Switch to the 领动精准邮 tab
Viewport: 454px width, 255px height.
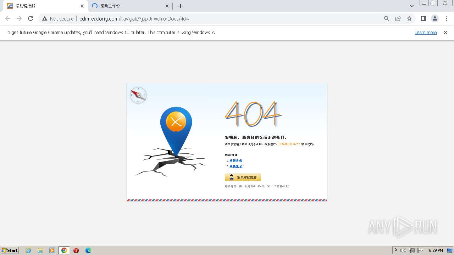45,6
